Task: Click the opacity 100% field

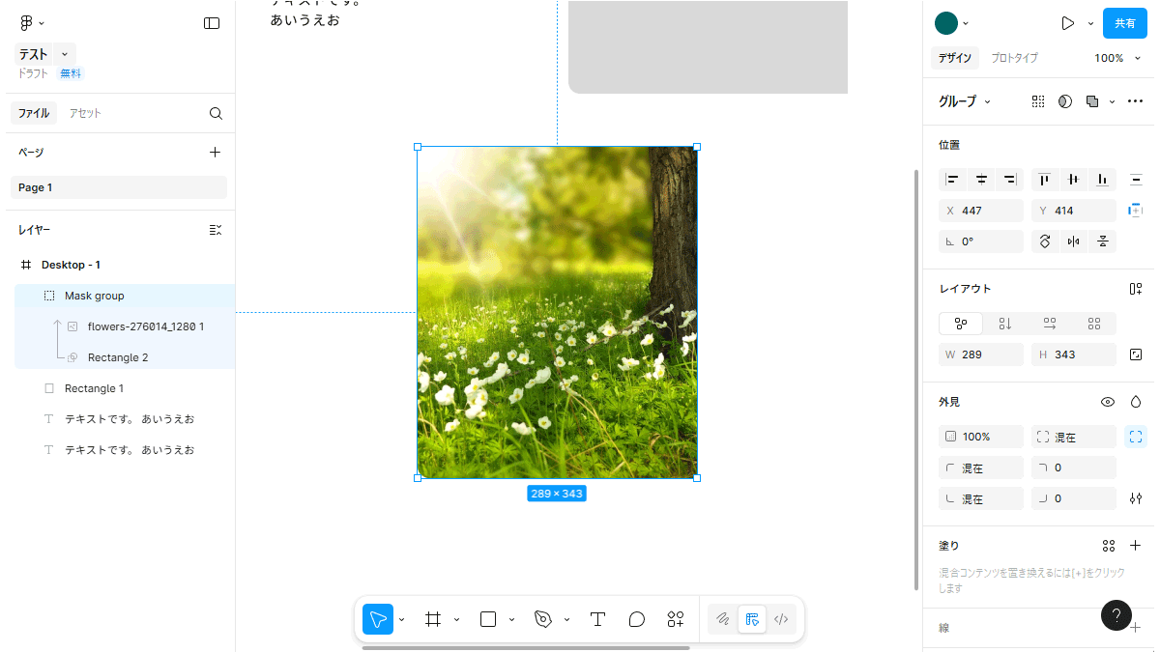Action: (980, 437)
